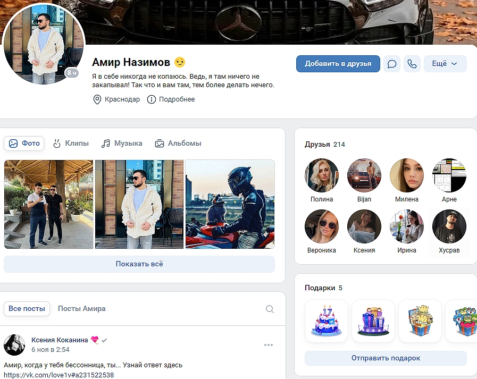Open Подробнее profile info
The image size is (477, 379).
(x=171, y=99)
